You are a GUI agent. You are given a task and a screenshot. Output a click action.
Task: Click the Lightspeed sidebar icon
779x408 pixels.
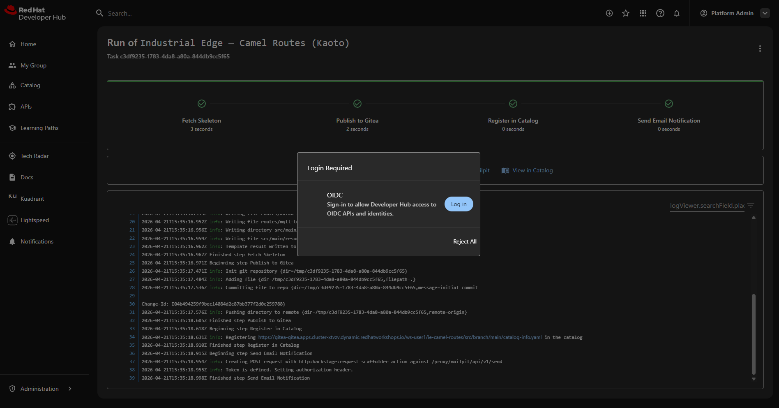coord(12,220)
